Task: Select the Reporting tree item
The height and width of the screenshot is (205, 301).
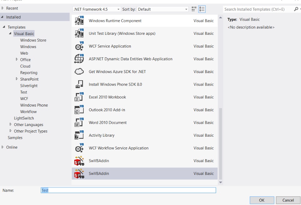Action: (29, 72)
